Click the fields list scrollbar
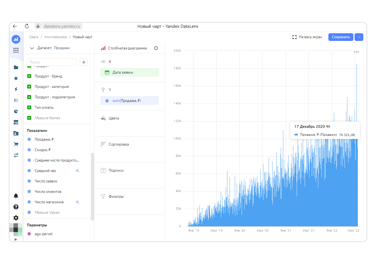The image size is (376, 264). click(92, 187)
